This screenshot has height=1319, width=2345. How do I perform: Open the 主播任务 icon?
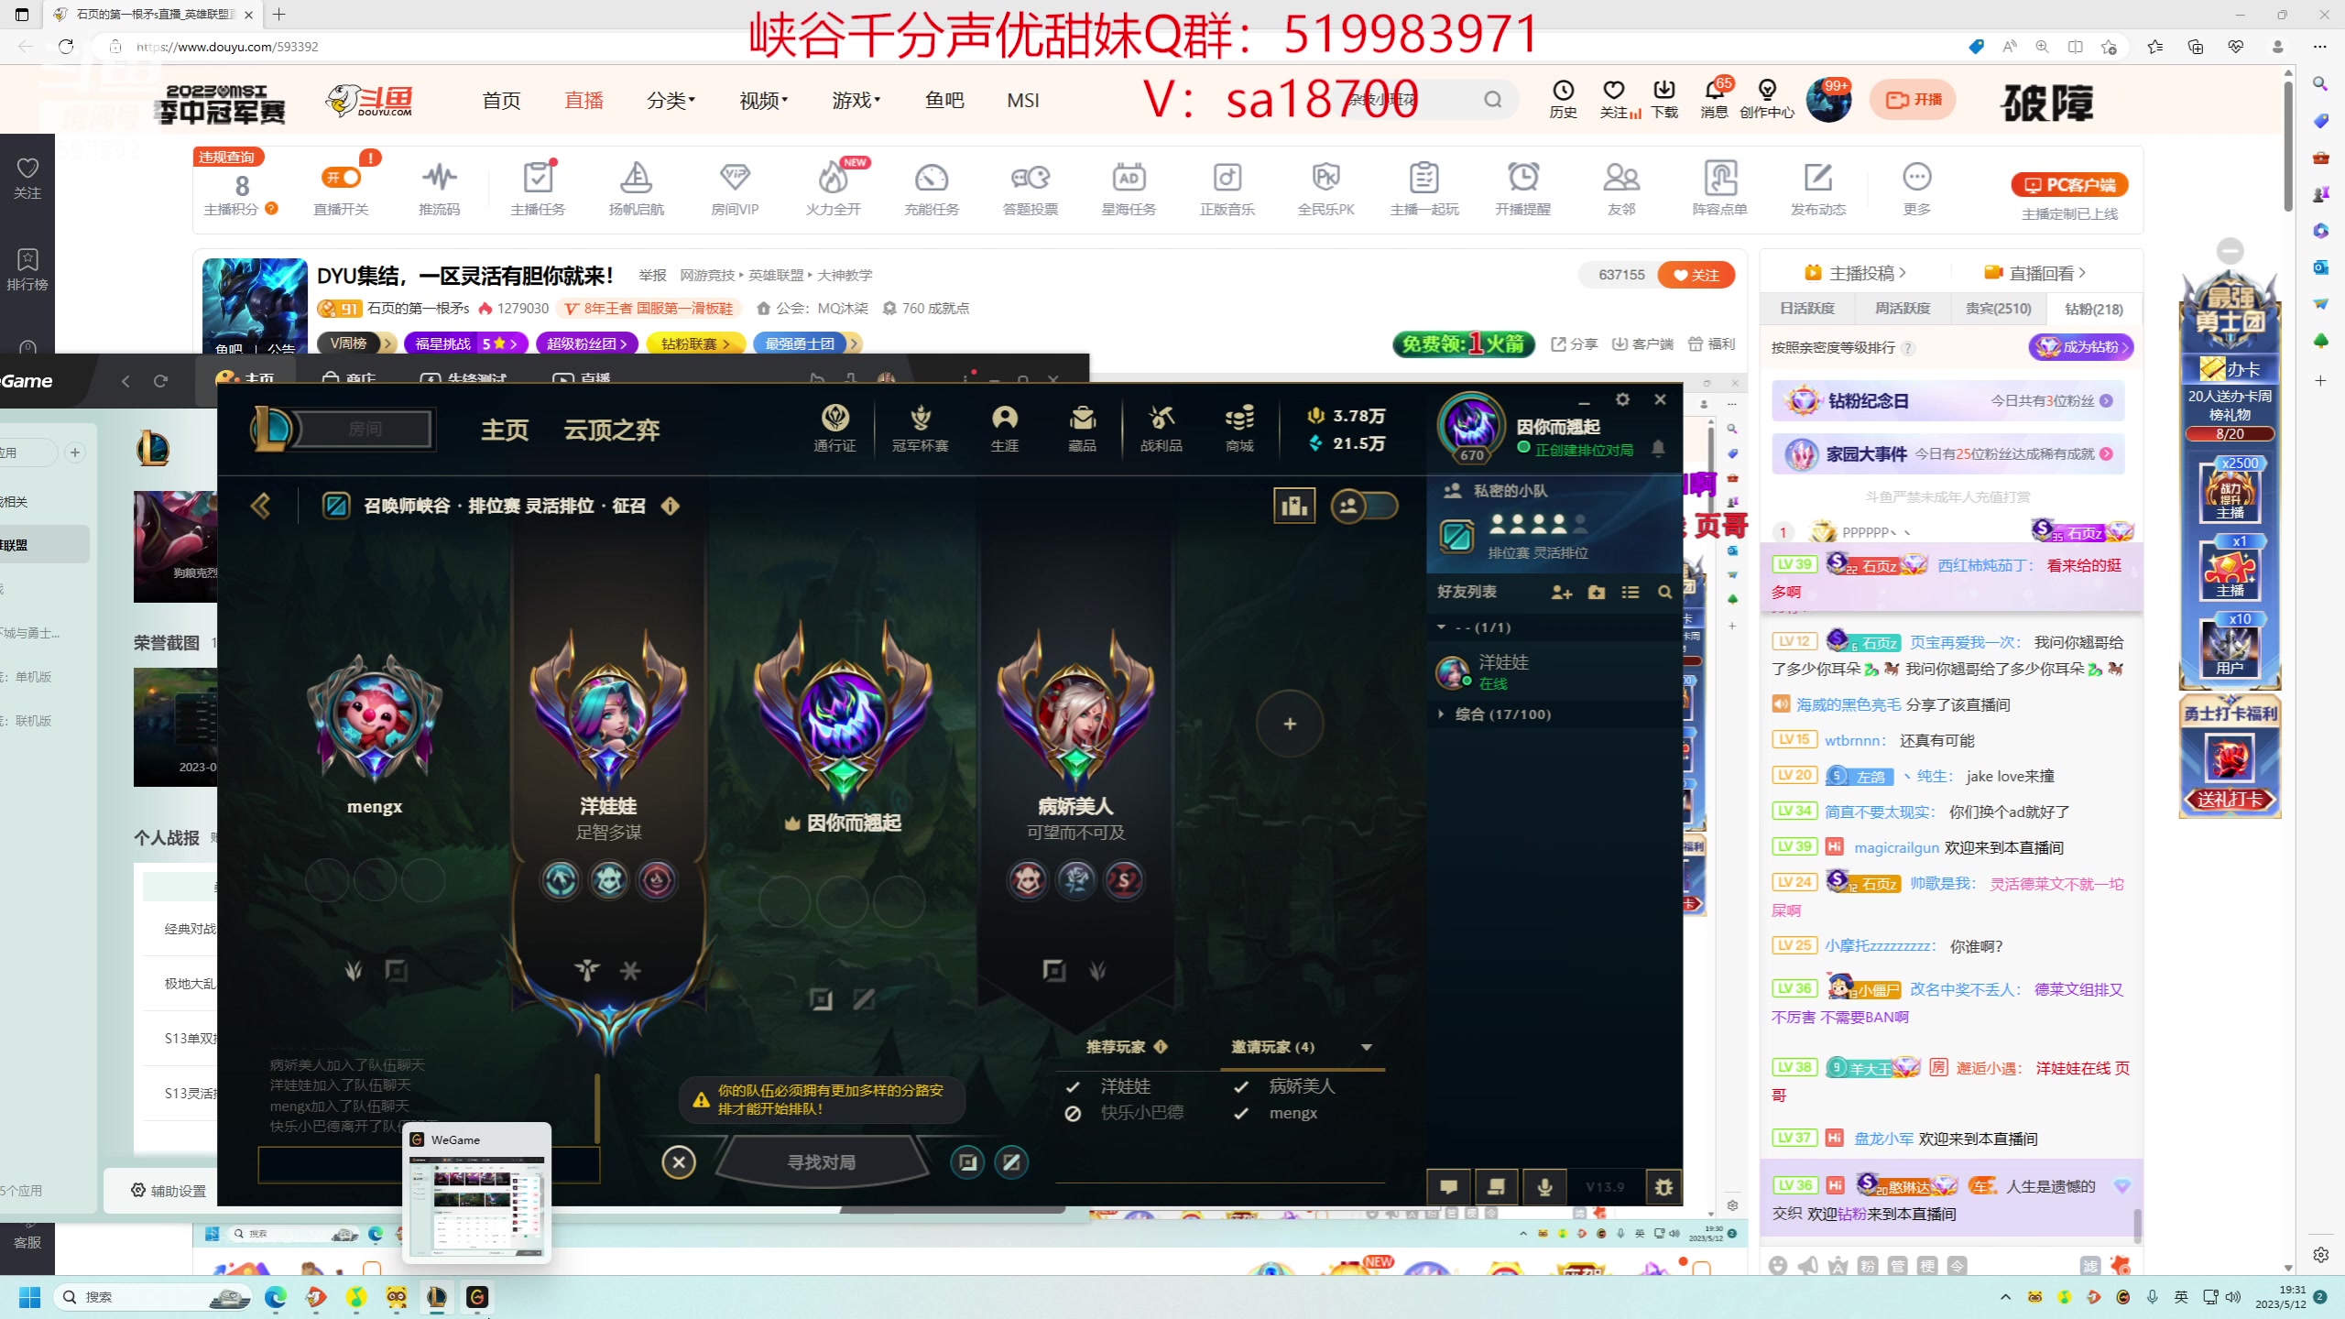point(538,189)
